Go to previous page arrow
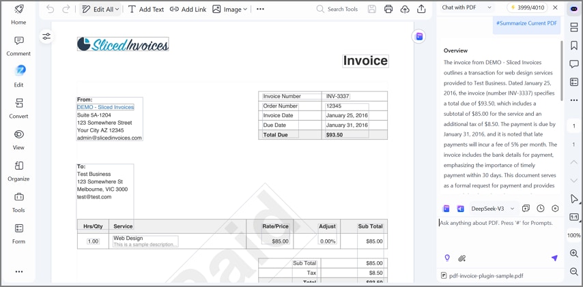This screenshot has width=583, height=287. [573, 162]
